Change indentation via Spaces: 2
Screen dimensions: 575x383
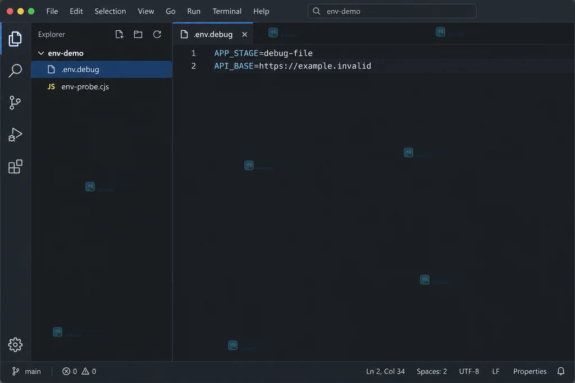[432, 371]
